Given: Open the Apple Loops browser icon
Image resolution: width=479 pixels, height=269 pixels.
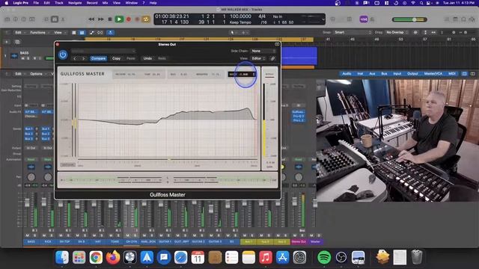Looking at the screenshot, I should [x=463, y=19].
